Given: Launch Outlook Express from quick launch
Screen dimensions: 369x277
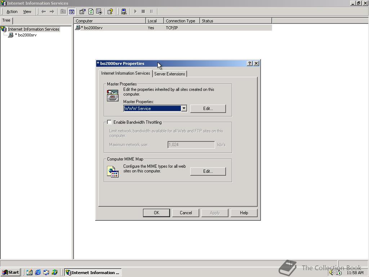Looking at the screenshot, I should coord(46,272).
